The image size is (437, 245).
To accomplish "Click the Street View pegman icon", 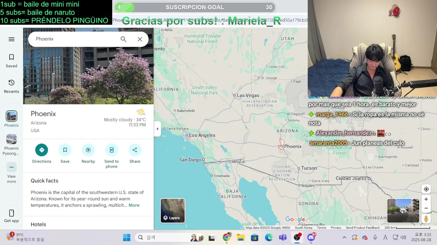I will coord(426,218).
